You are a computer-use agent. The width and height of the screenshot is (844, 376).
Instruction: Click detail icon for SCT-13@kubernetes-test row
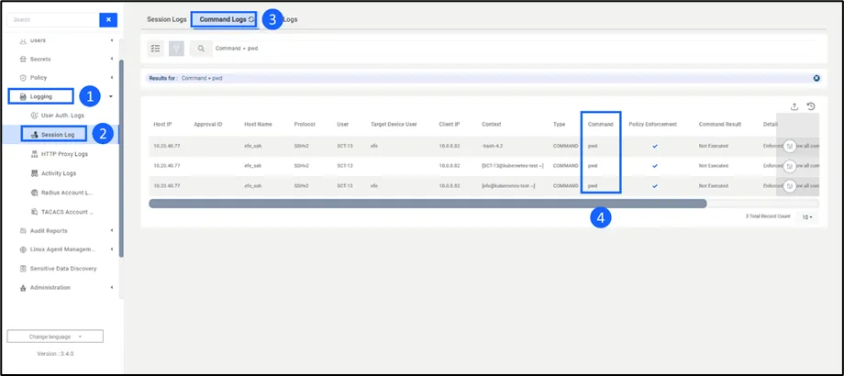[790, 166]
